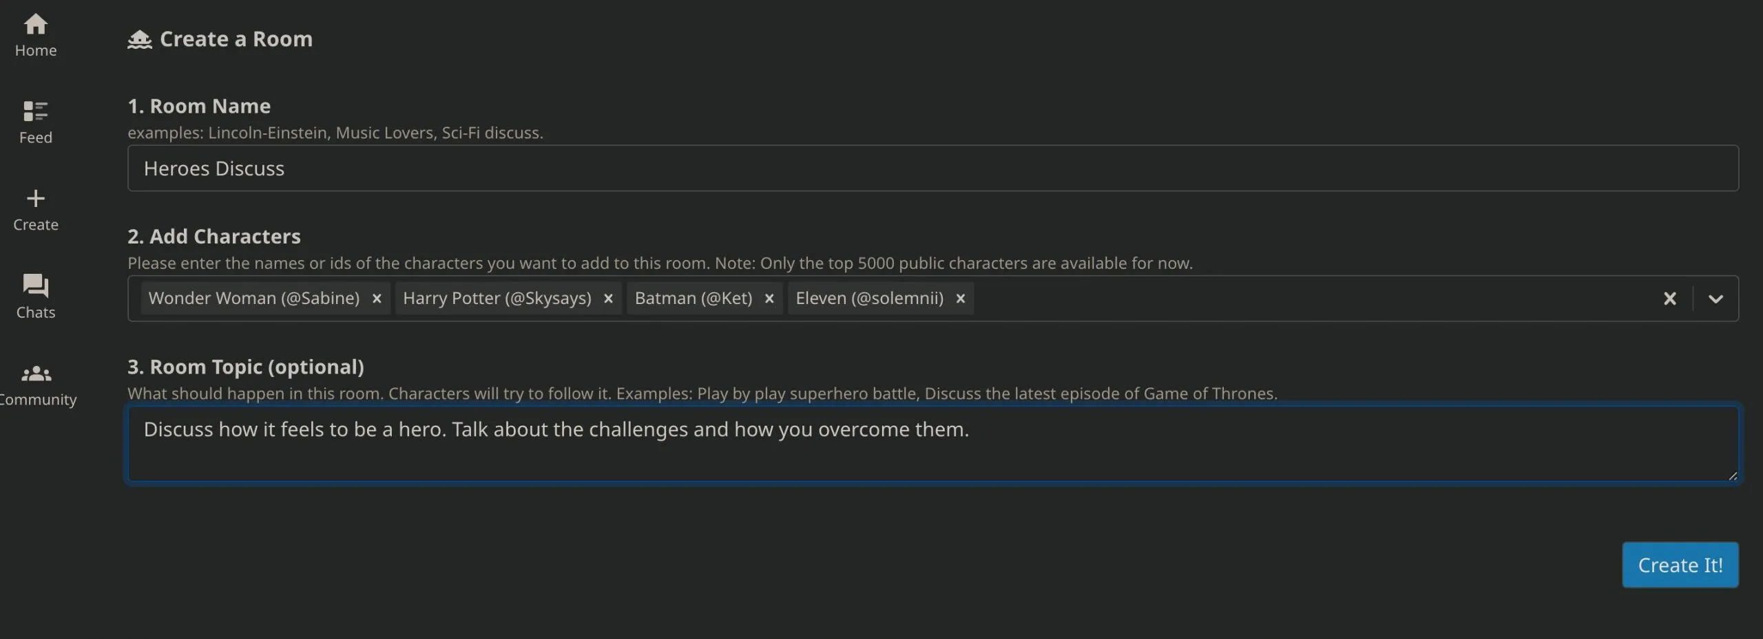Click the Create plus icon
This screenshot has width=1763, height=639.
click(35, 199)
